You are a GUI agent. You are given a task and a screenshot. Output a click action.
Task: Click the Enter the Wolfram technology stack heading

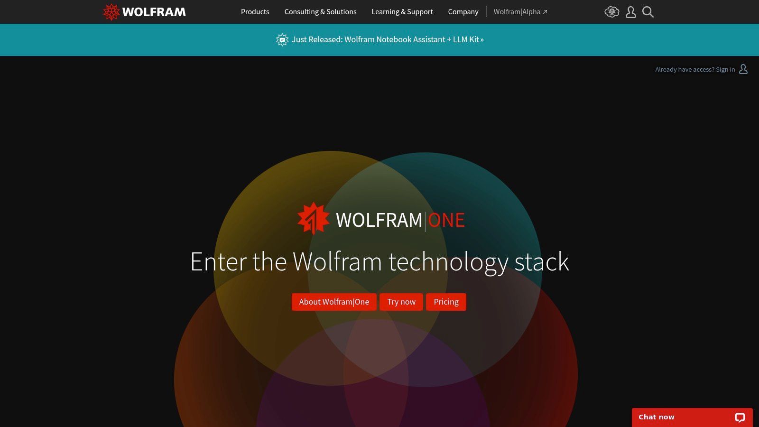[x=379, y=261]
